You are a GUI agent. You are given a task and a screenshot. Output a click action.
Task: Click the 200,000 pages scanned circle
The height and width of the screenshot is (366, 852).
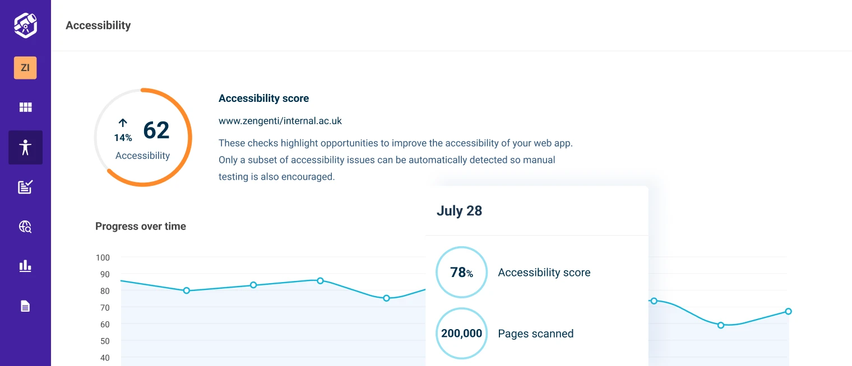(x=462, y=334)
